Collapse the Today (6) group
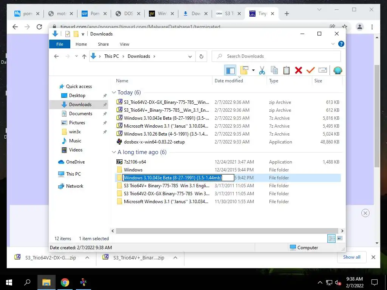This screenshot has width=387, height=290. (114, 92)
